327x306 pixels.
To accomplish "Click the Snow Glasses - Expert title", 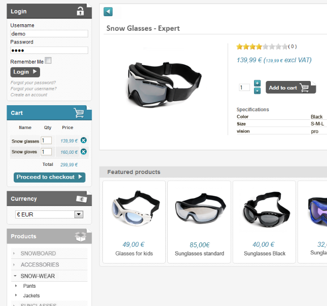I will point(143,28).
